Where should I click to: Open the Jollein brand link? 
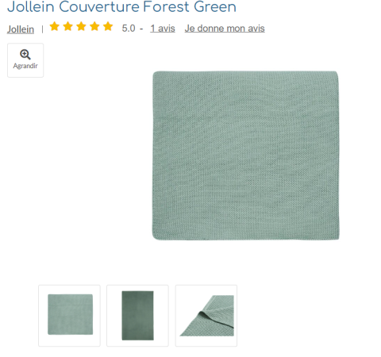21,29
